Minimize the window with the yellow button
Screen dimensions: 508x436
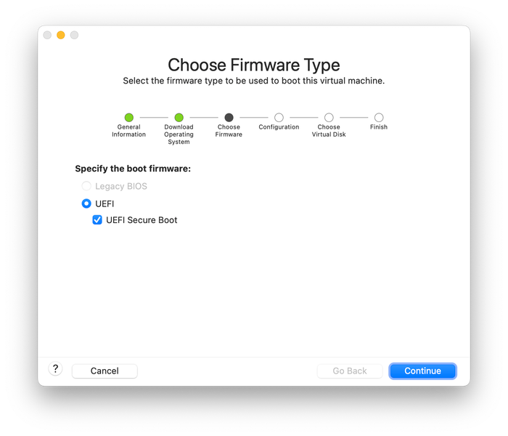point(60,35)
